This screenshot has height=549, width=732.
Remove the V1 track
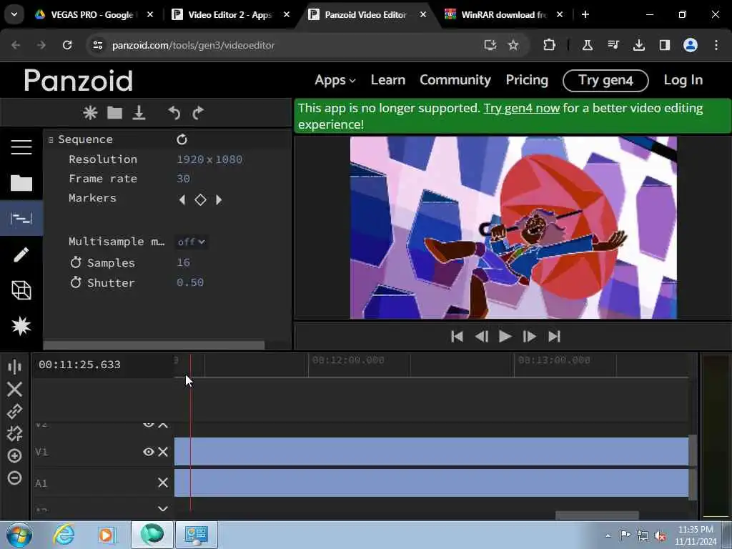pos(163,452)
